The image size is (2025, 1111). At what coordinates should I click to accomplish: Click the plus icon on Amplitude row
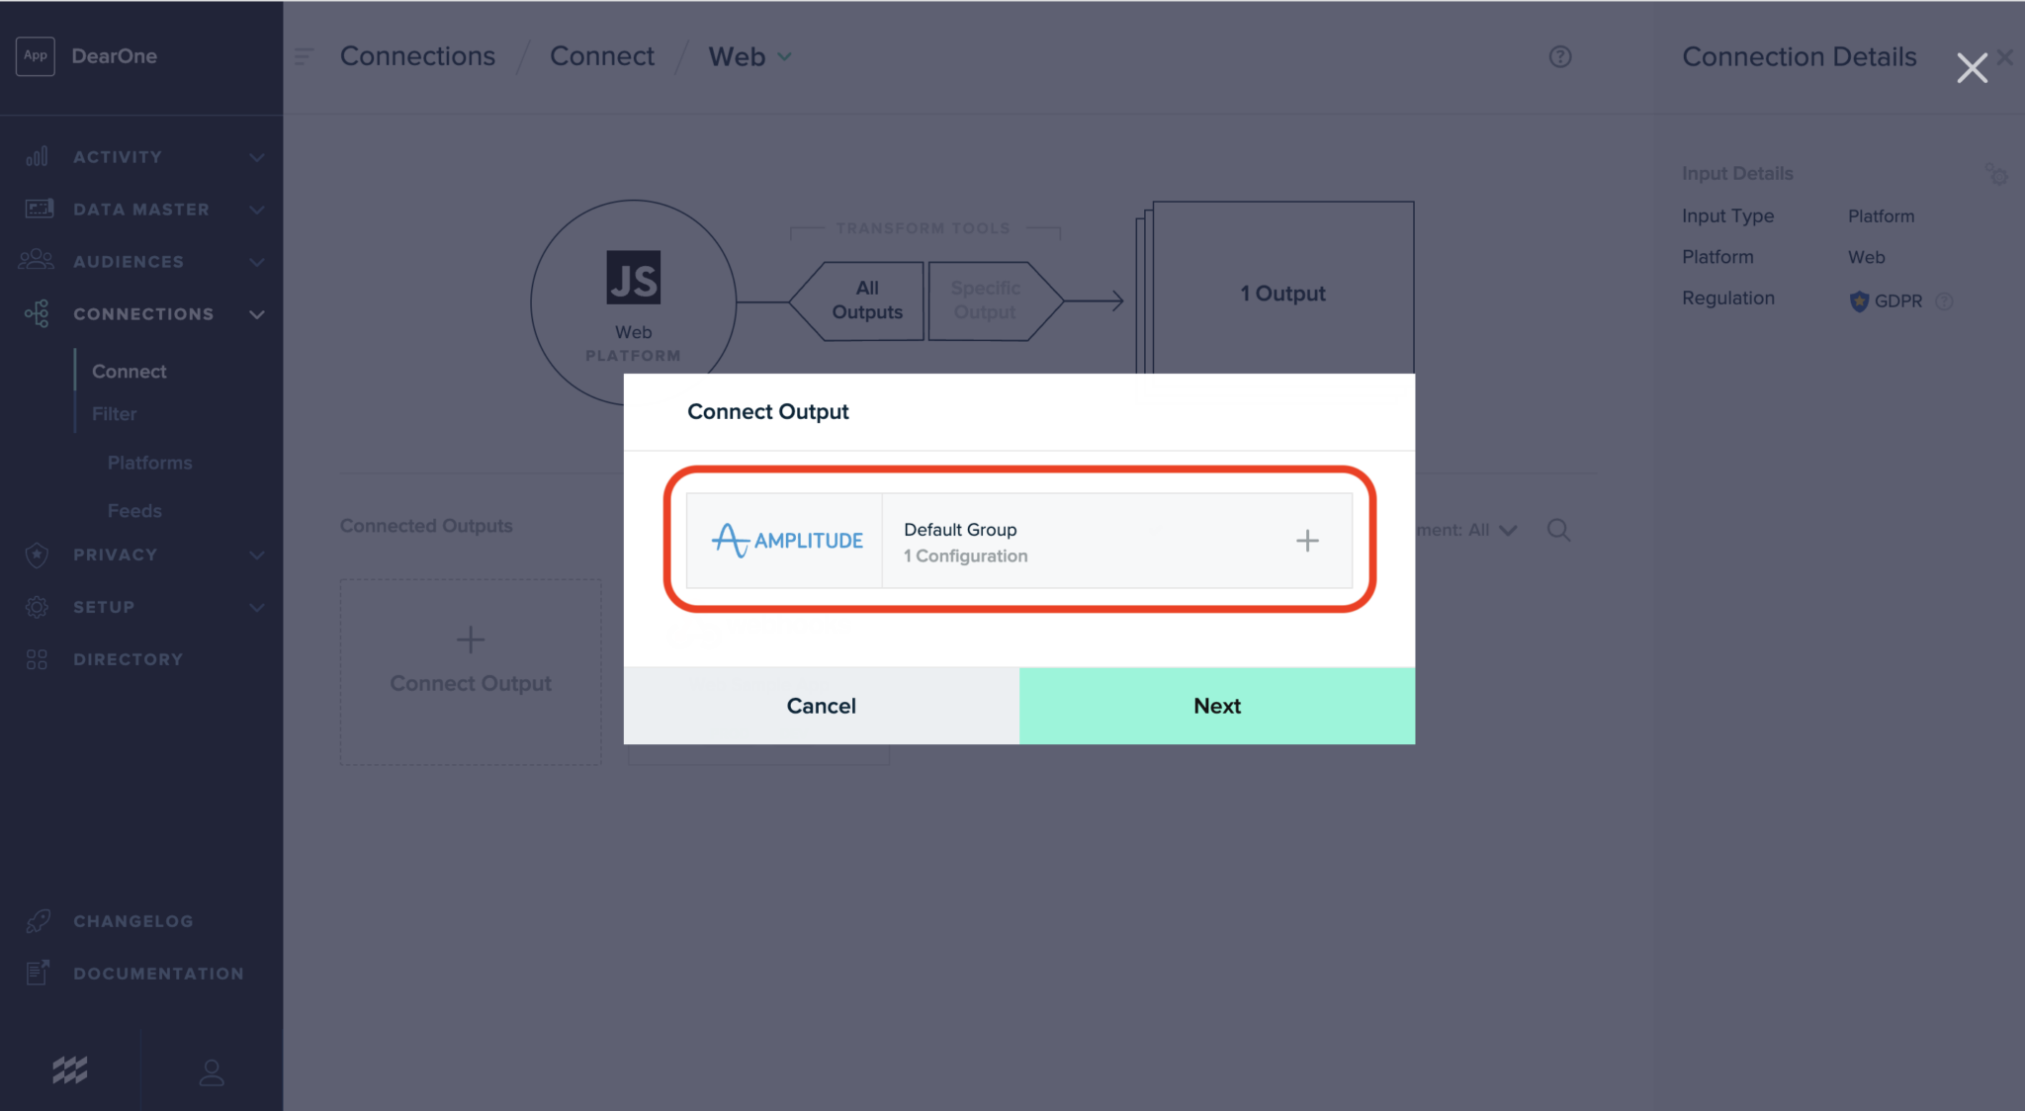coord(1307,541)
